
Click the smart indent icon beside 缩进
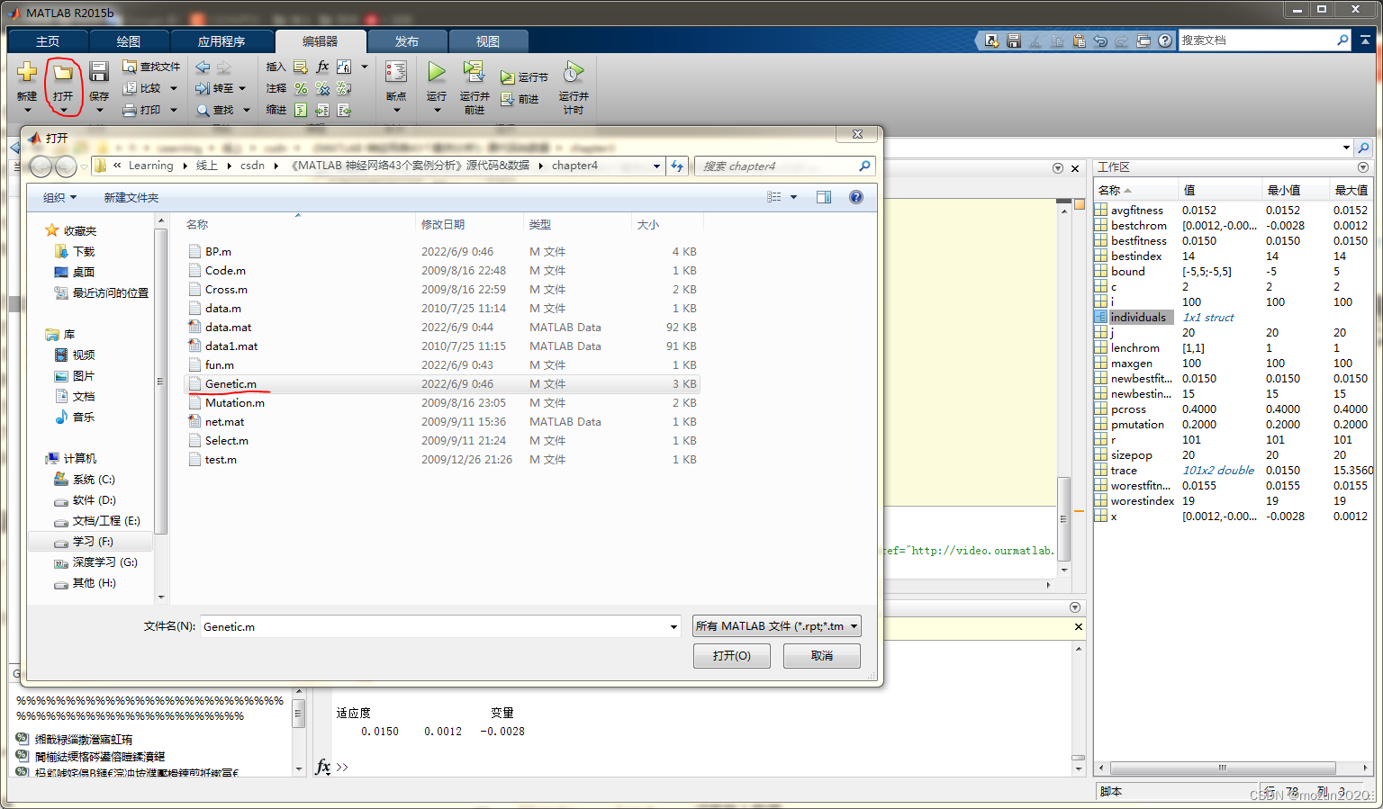301,110
